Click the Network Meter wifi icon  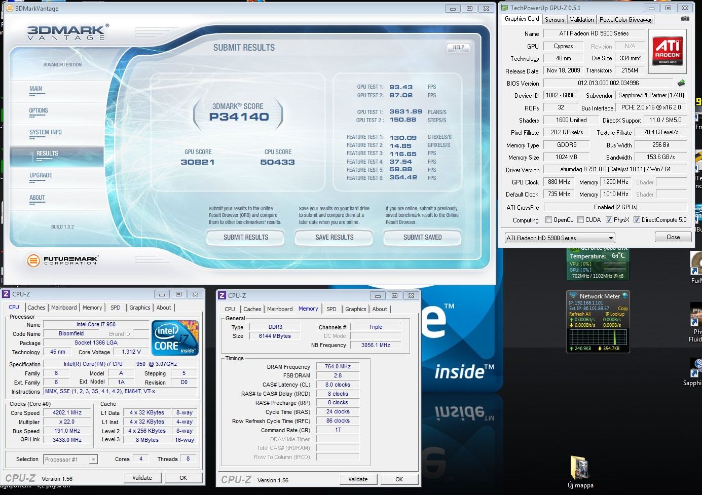573,295
